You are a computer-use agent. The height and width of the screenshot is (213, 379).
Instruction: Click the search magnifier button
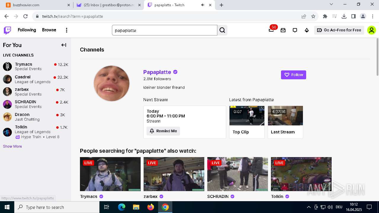coord(222,30)
